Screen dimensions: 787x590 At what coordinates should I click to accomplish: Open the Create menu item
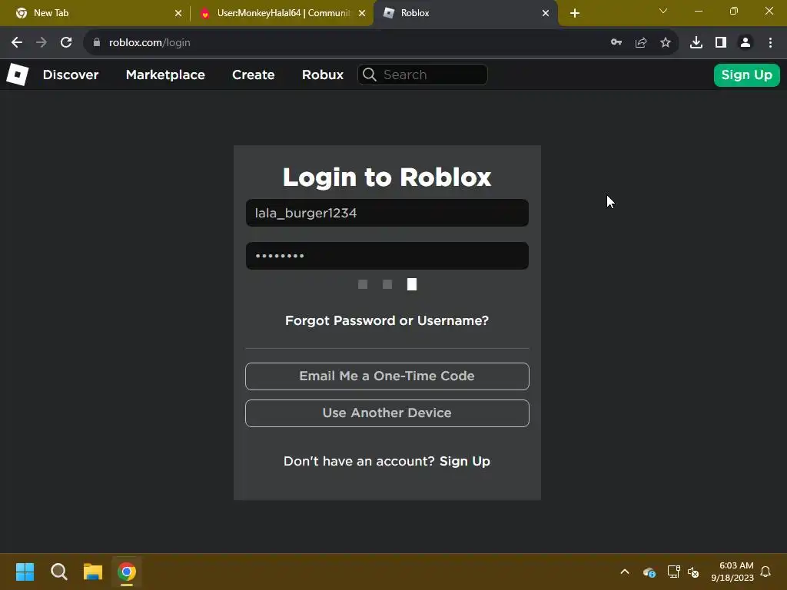254,75
